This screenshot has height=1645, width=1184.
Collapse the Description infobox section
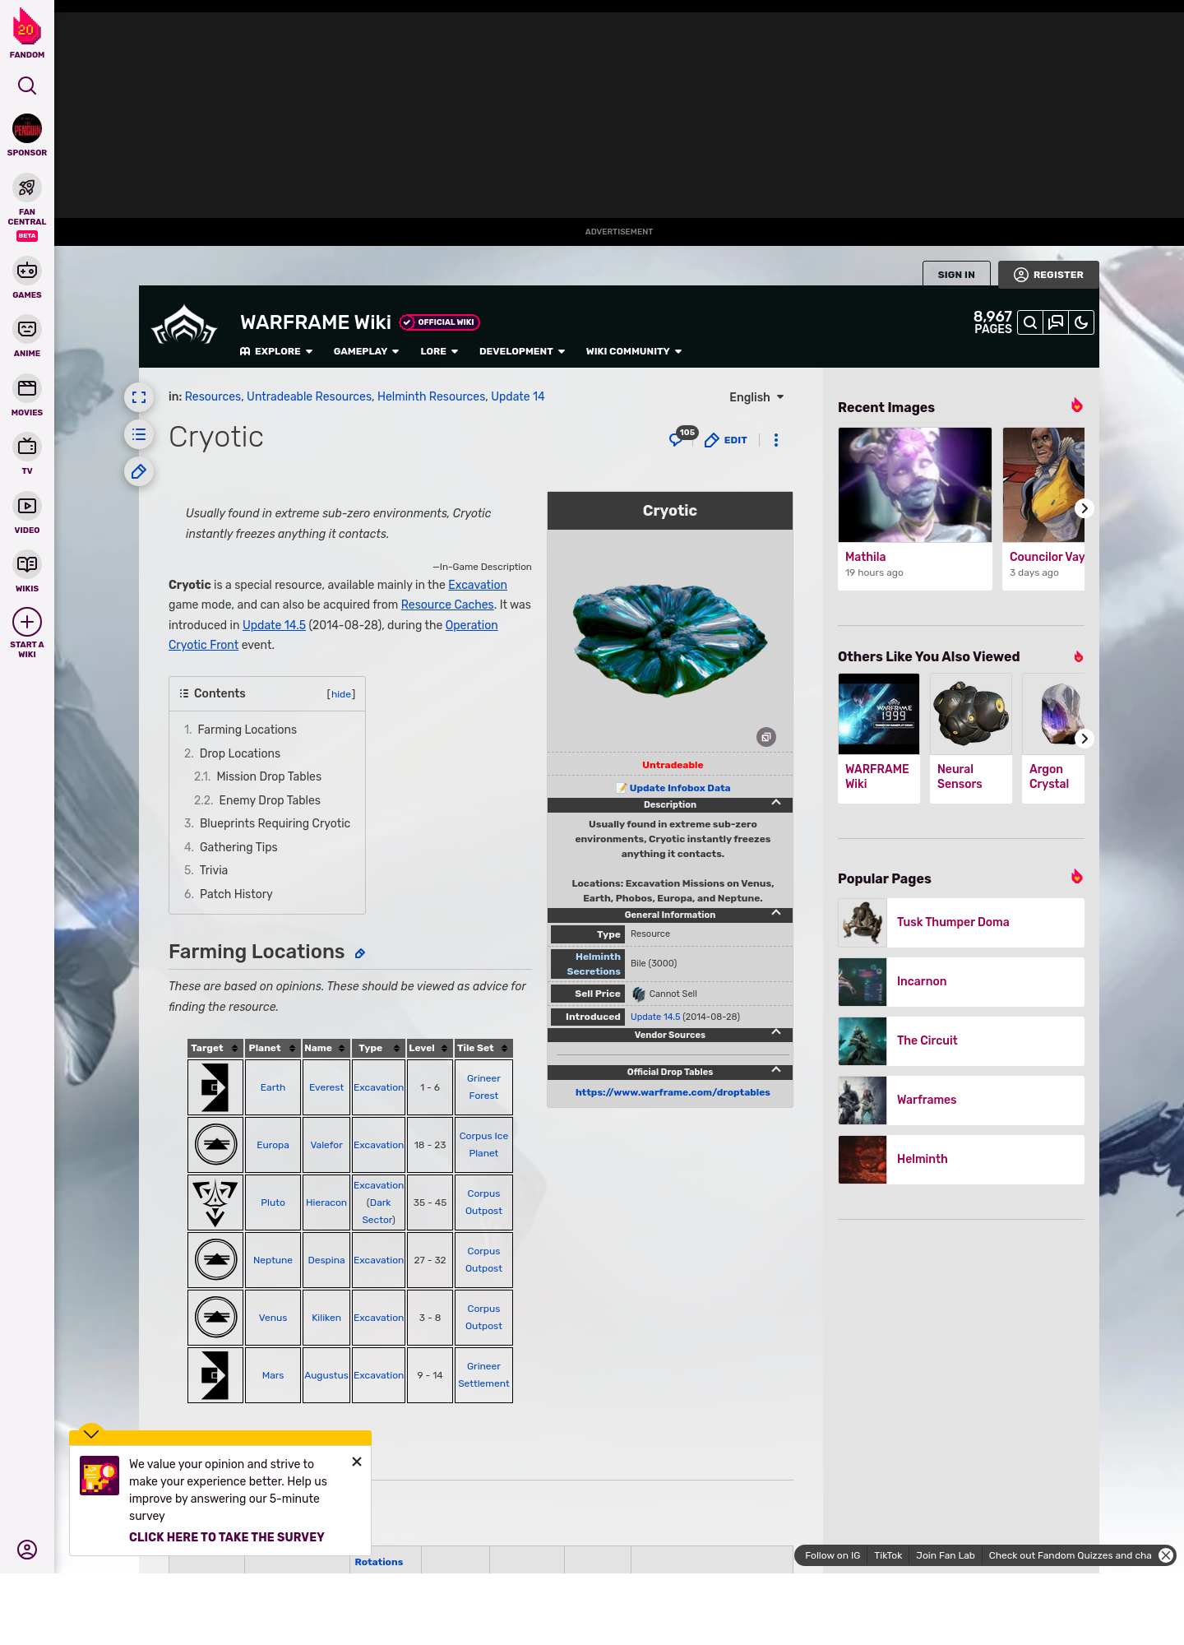775,803
